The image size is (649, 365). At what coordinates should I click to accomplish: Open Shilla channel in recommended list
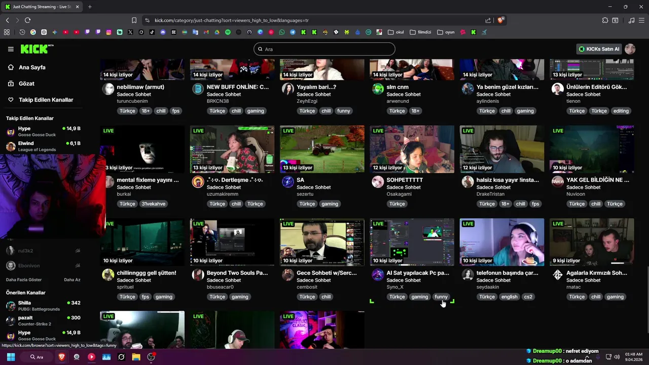pyautogui.click(x=43, y=306)
